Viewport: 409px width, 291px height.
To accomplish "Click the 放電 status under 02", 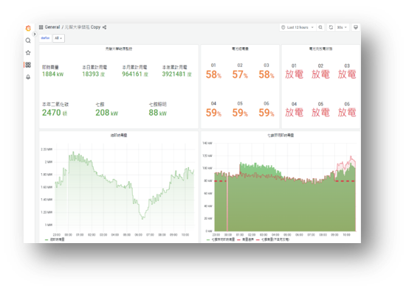I will [x=320, y=74].
